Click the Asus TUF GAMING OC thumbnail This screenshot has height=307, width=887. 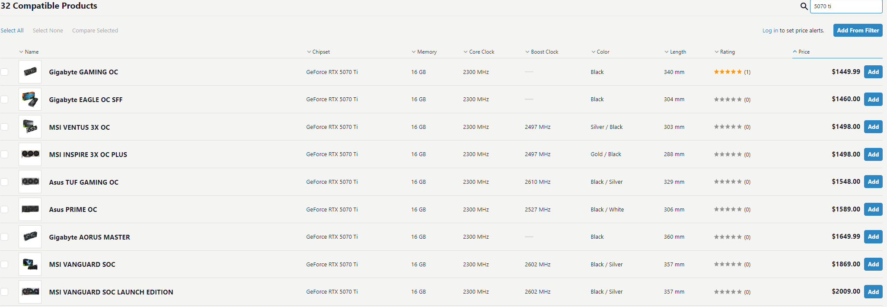(30, 182)
